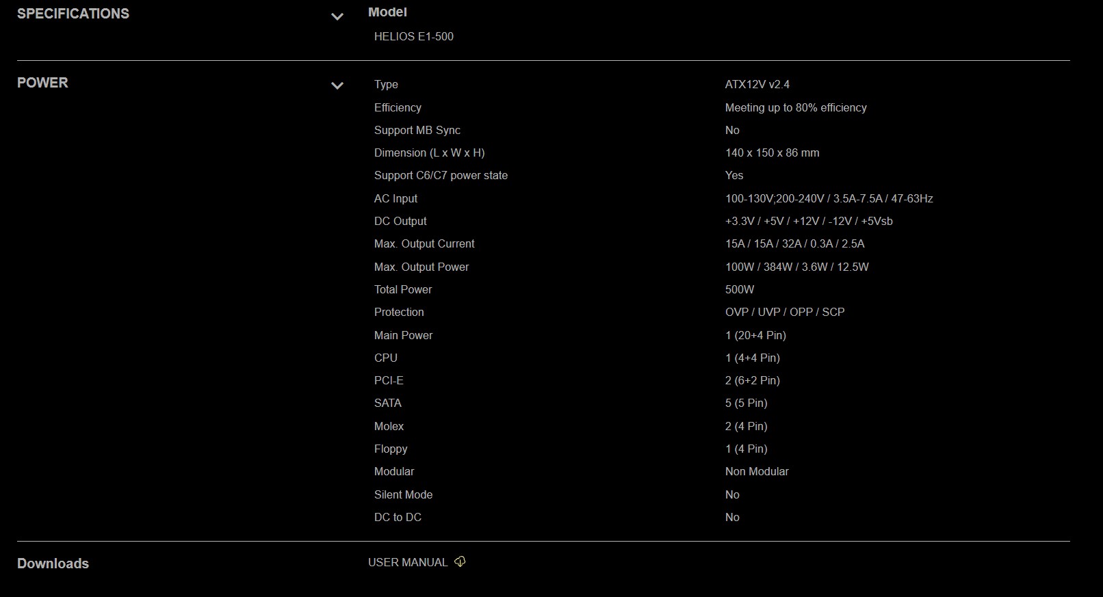The image size is (1103, 597).
Task: Select the No value for Silent Mode
Action: (x=732, y=494)
